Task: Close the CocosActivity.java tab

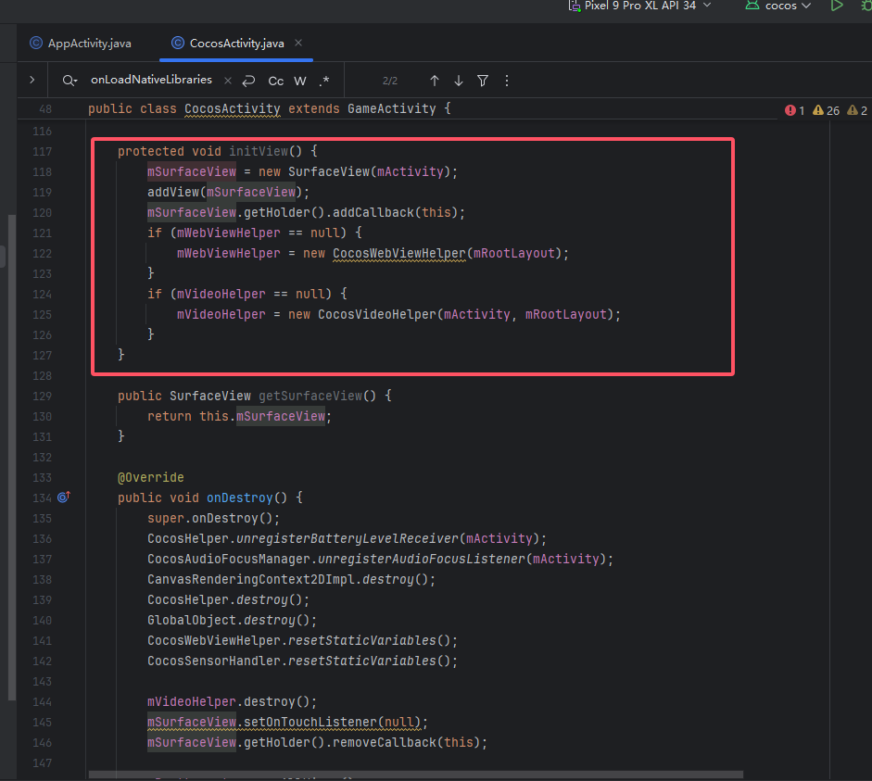Action: [298, 43]
